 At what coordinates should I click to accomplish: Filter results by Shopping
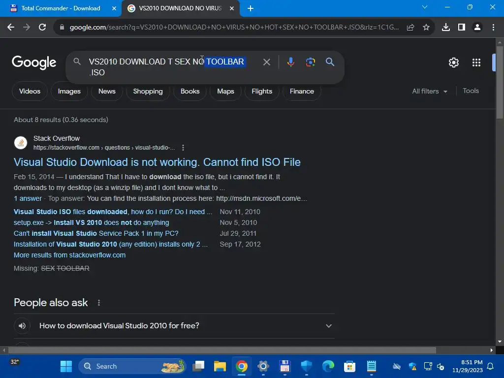point(148,91)
